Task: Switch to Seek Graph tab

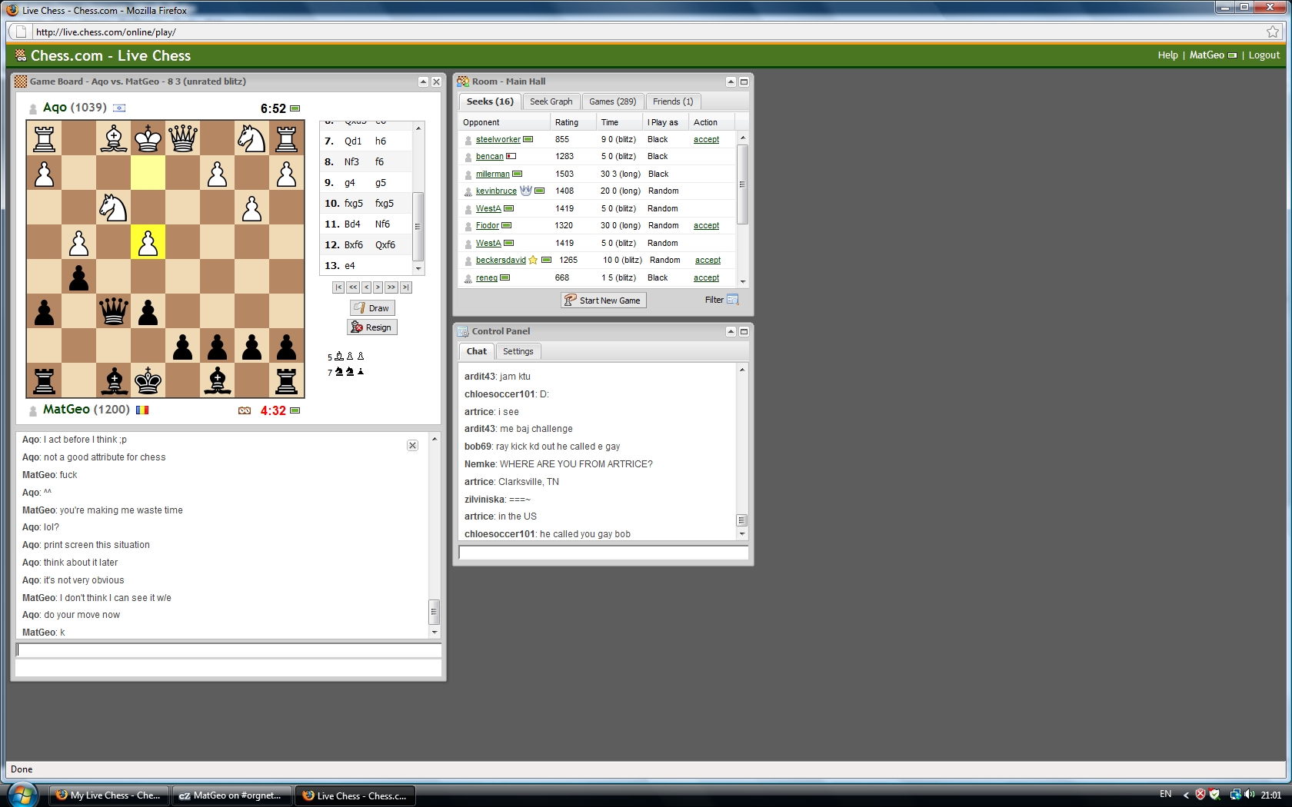Action: point(551,101)
